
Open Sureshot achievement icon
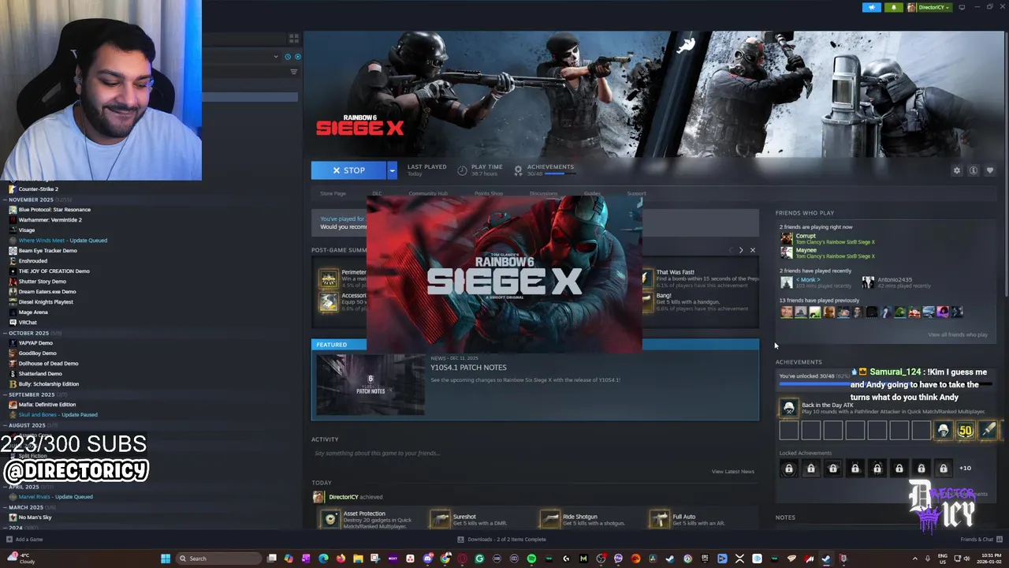(441, 518)
